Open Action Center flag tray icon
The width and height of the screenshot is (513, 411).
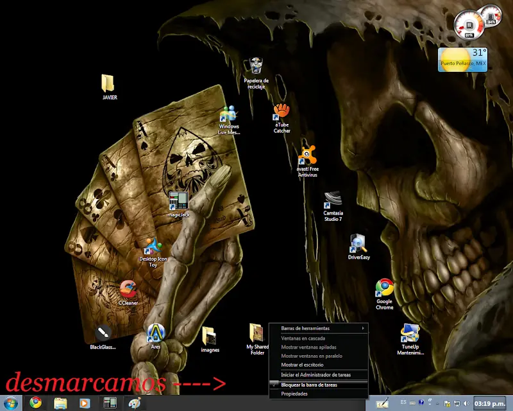tap(447, 403)
